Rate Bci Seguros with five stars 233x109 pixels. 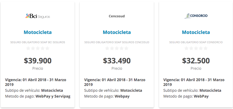click(x=47, y=48)
